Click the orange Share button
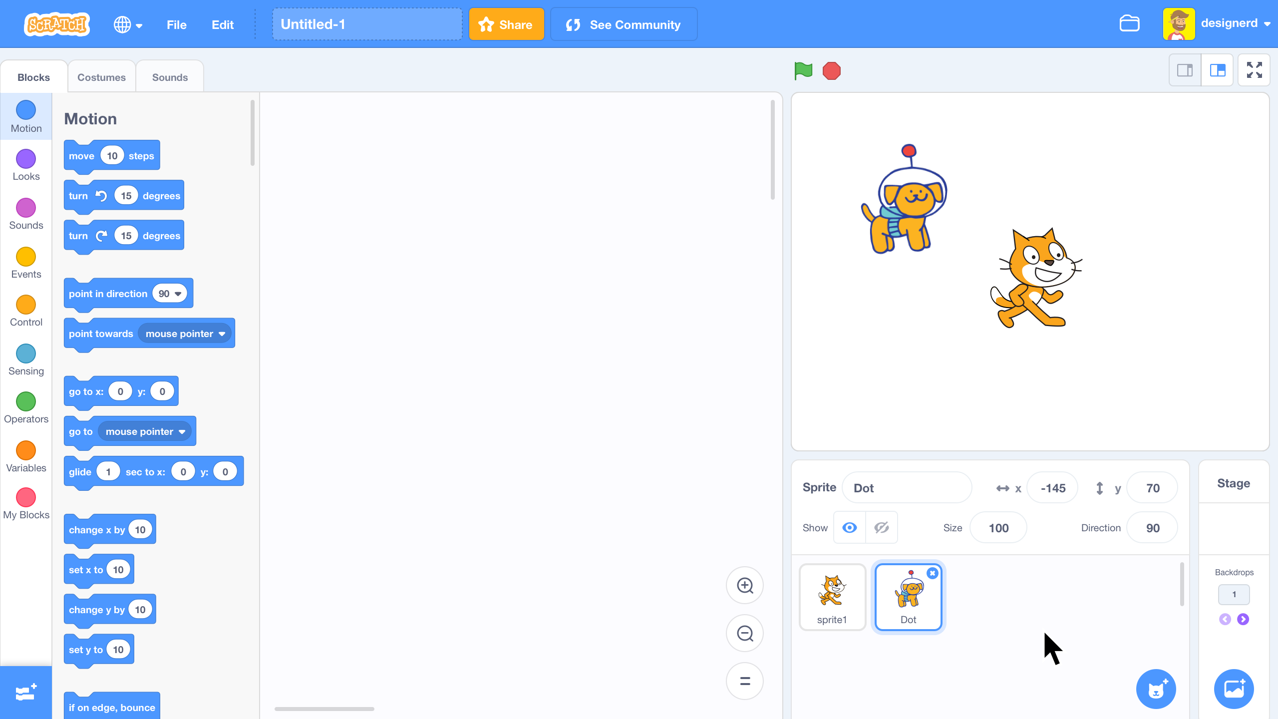The image size is (1278, 719). click(x=506, y=24)
